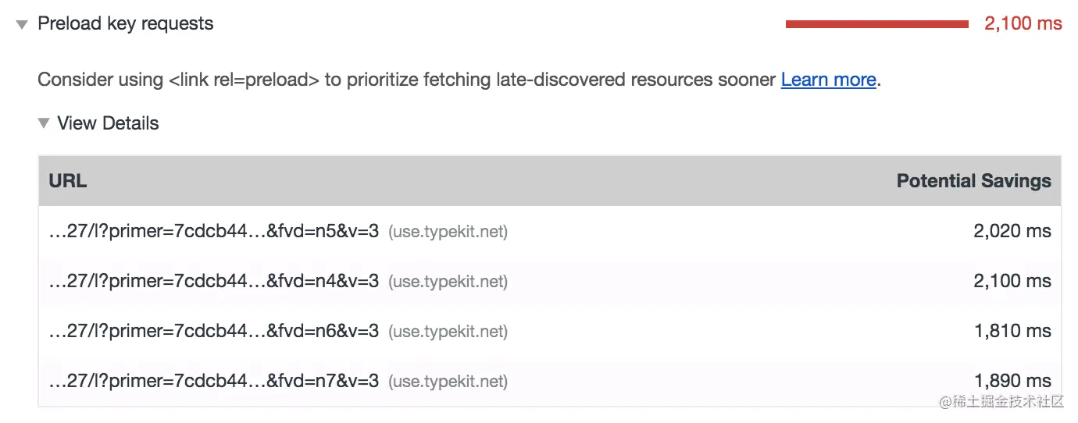Click the 1,890 ms savings value
Screen dimensions: 1078x423
[x=1012, y=381]
